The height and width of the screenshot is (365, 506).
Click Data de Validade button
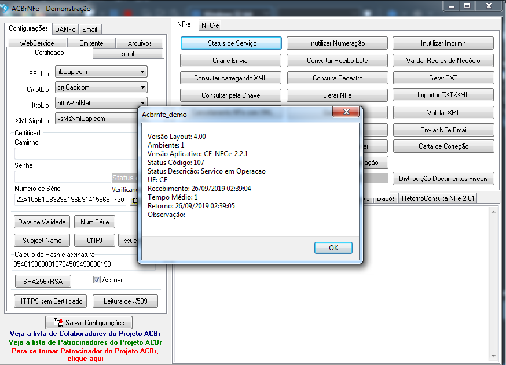42,222
